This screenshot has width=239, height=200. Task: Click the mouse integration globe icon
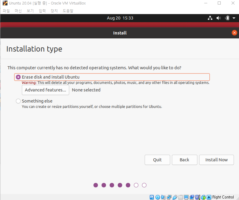[203, 197]
